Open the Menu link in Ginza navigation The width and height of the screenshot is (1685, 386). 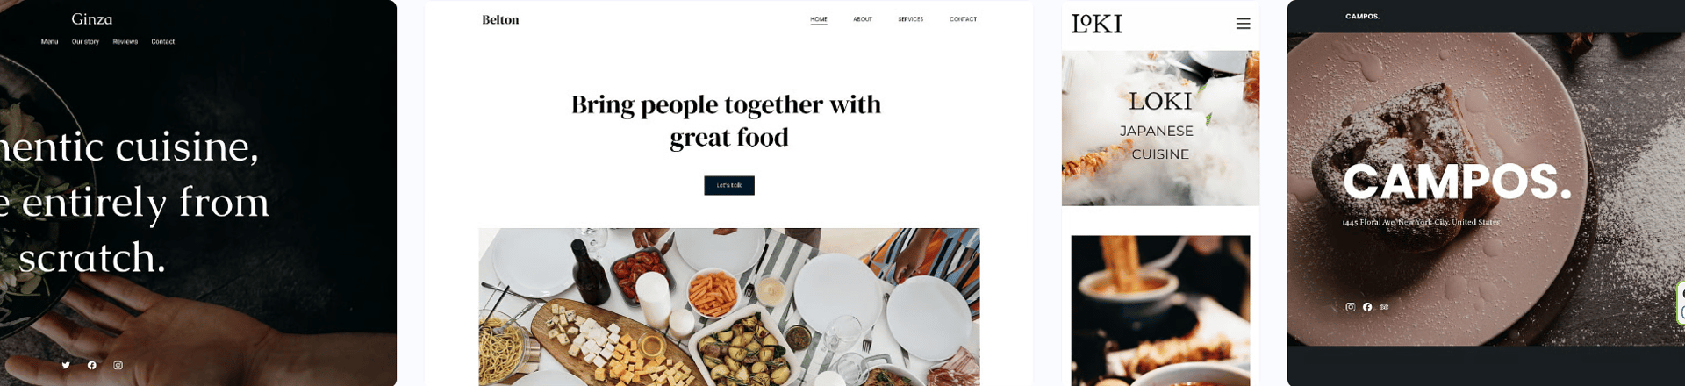coord(49,41)
